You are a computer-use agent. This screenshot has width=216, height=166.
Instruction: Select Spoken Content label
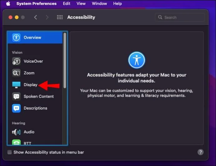coord(39,96)
